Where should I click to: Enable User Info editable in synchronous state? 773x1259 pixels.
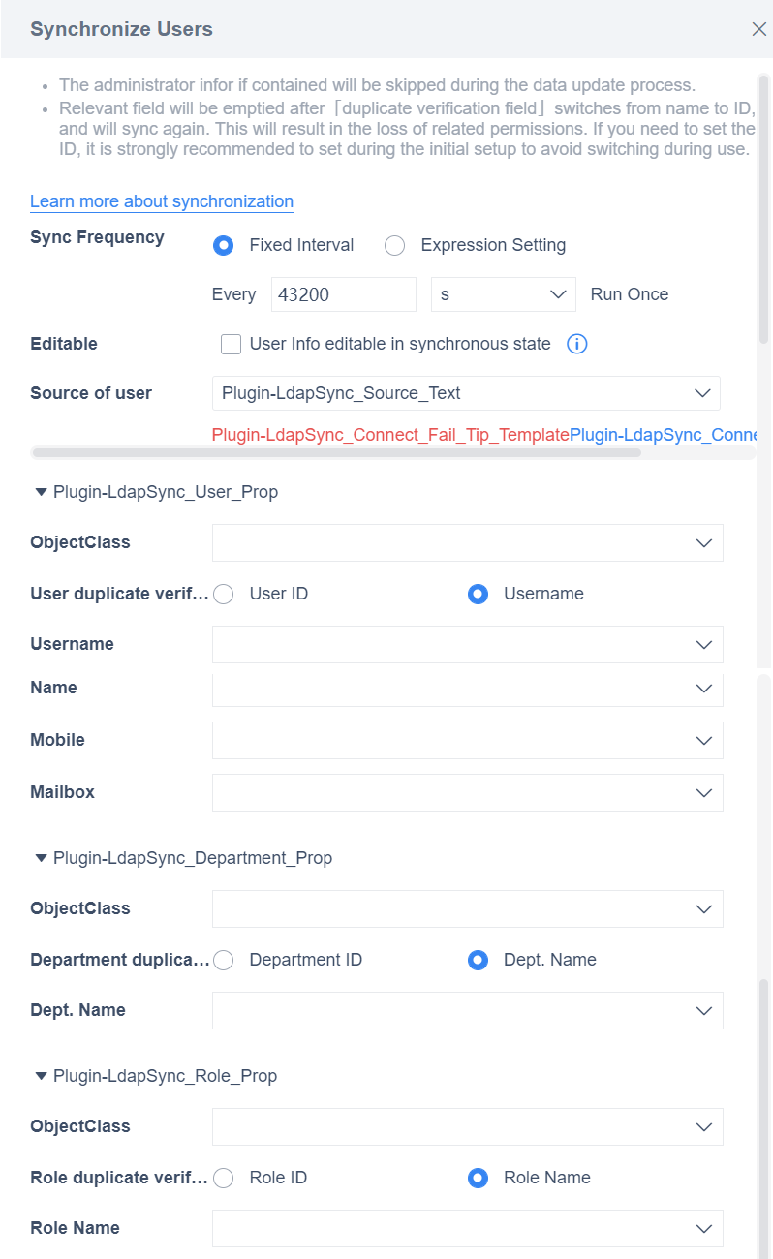[x=231, y=344]
